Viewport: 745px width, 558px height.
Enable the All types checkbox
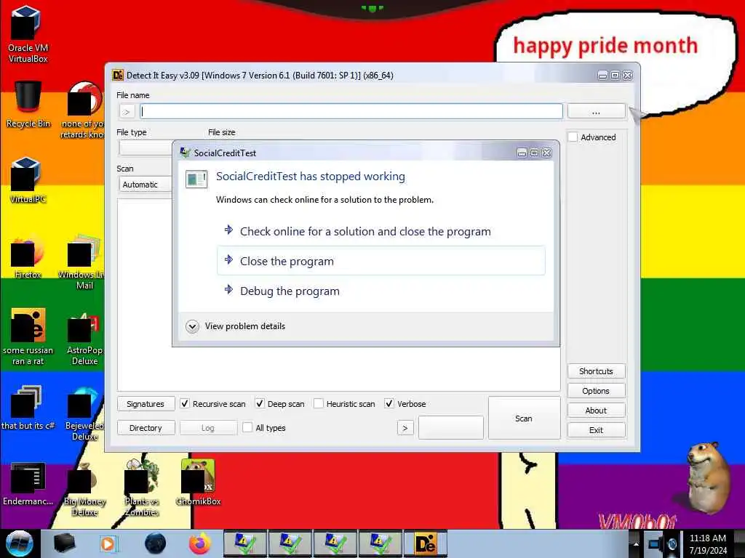coord(247,427)
